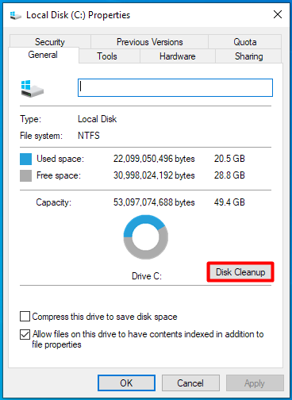Click the disk usage donut chart
Viewport: 292px width, 400px height.
coord(146,237)
